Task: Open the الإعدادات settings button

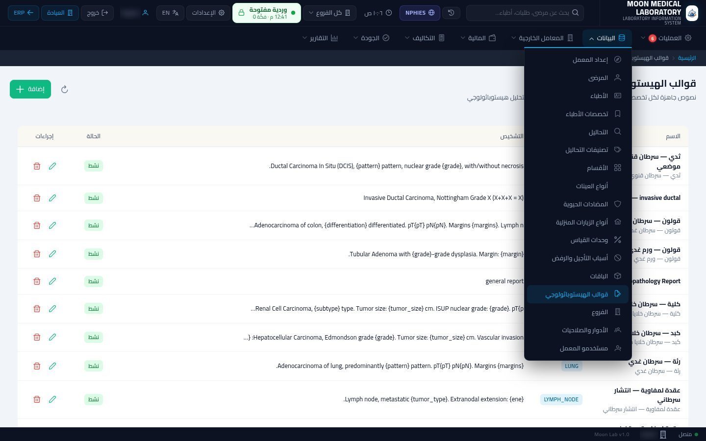Action: [208, 13]
